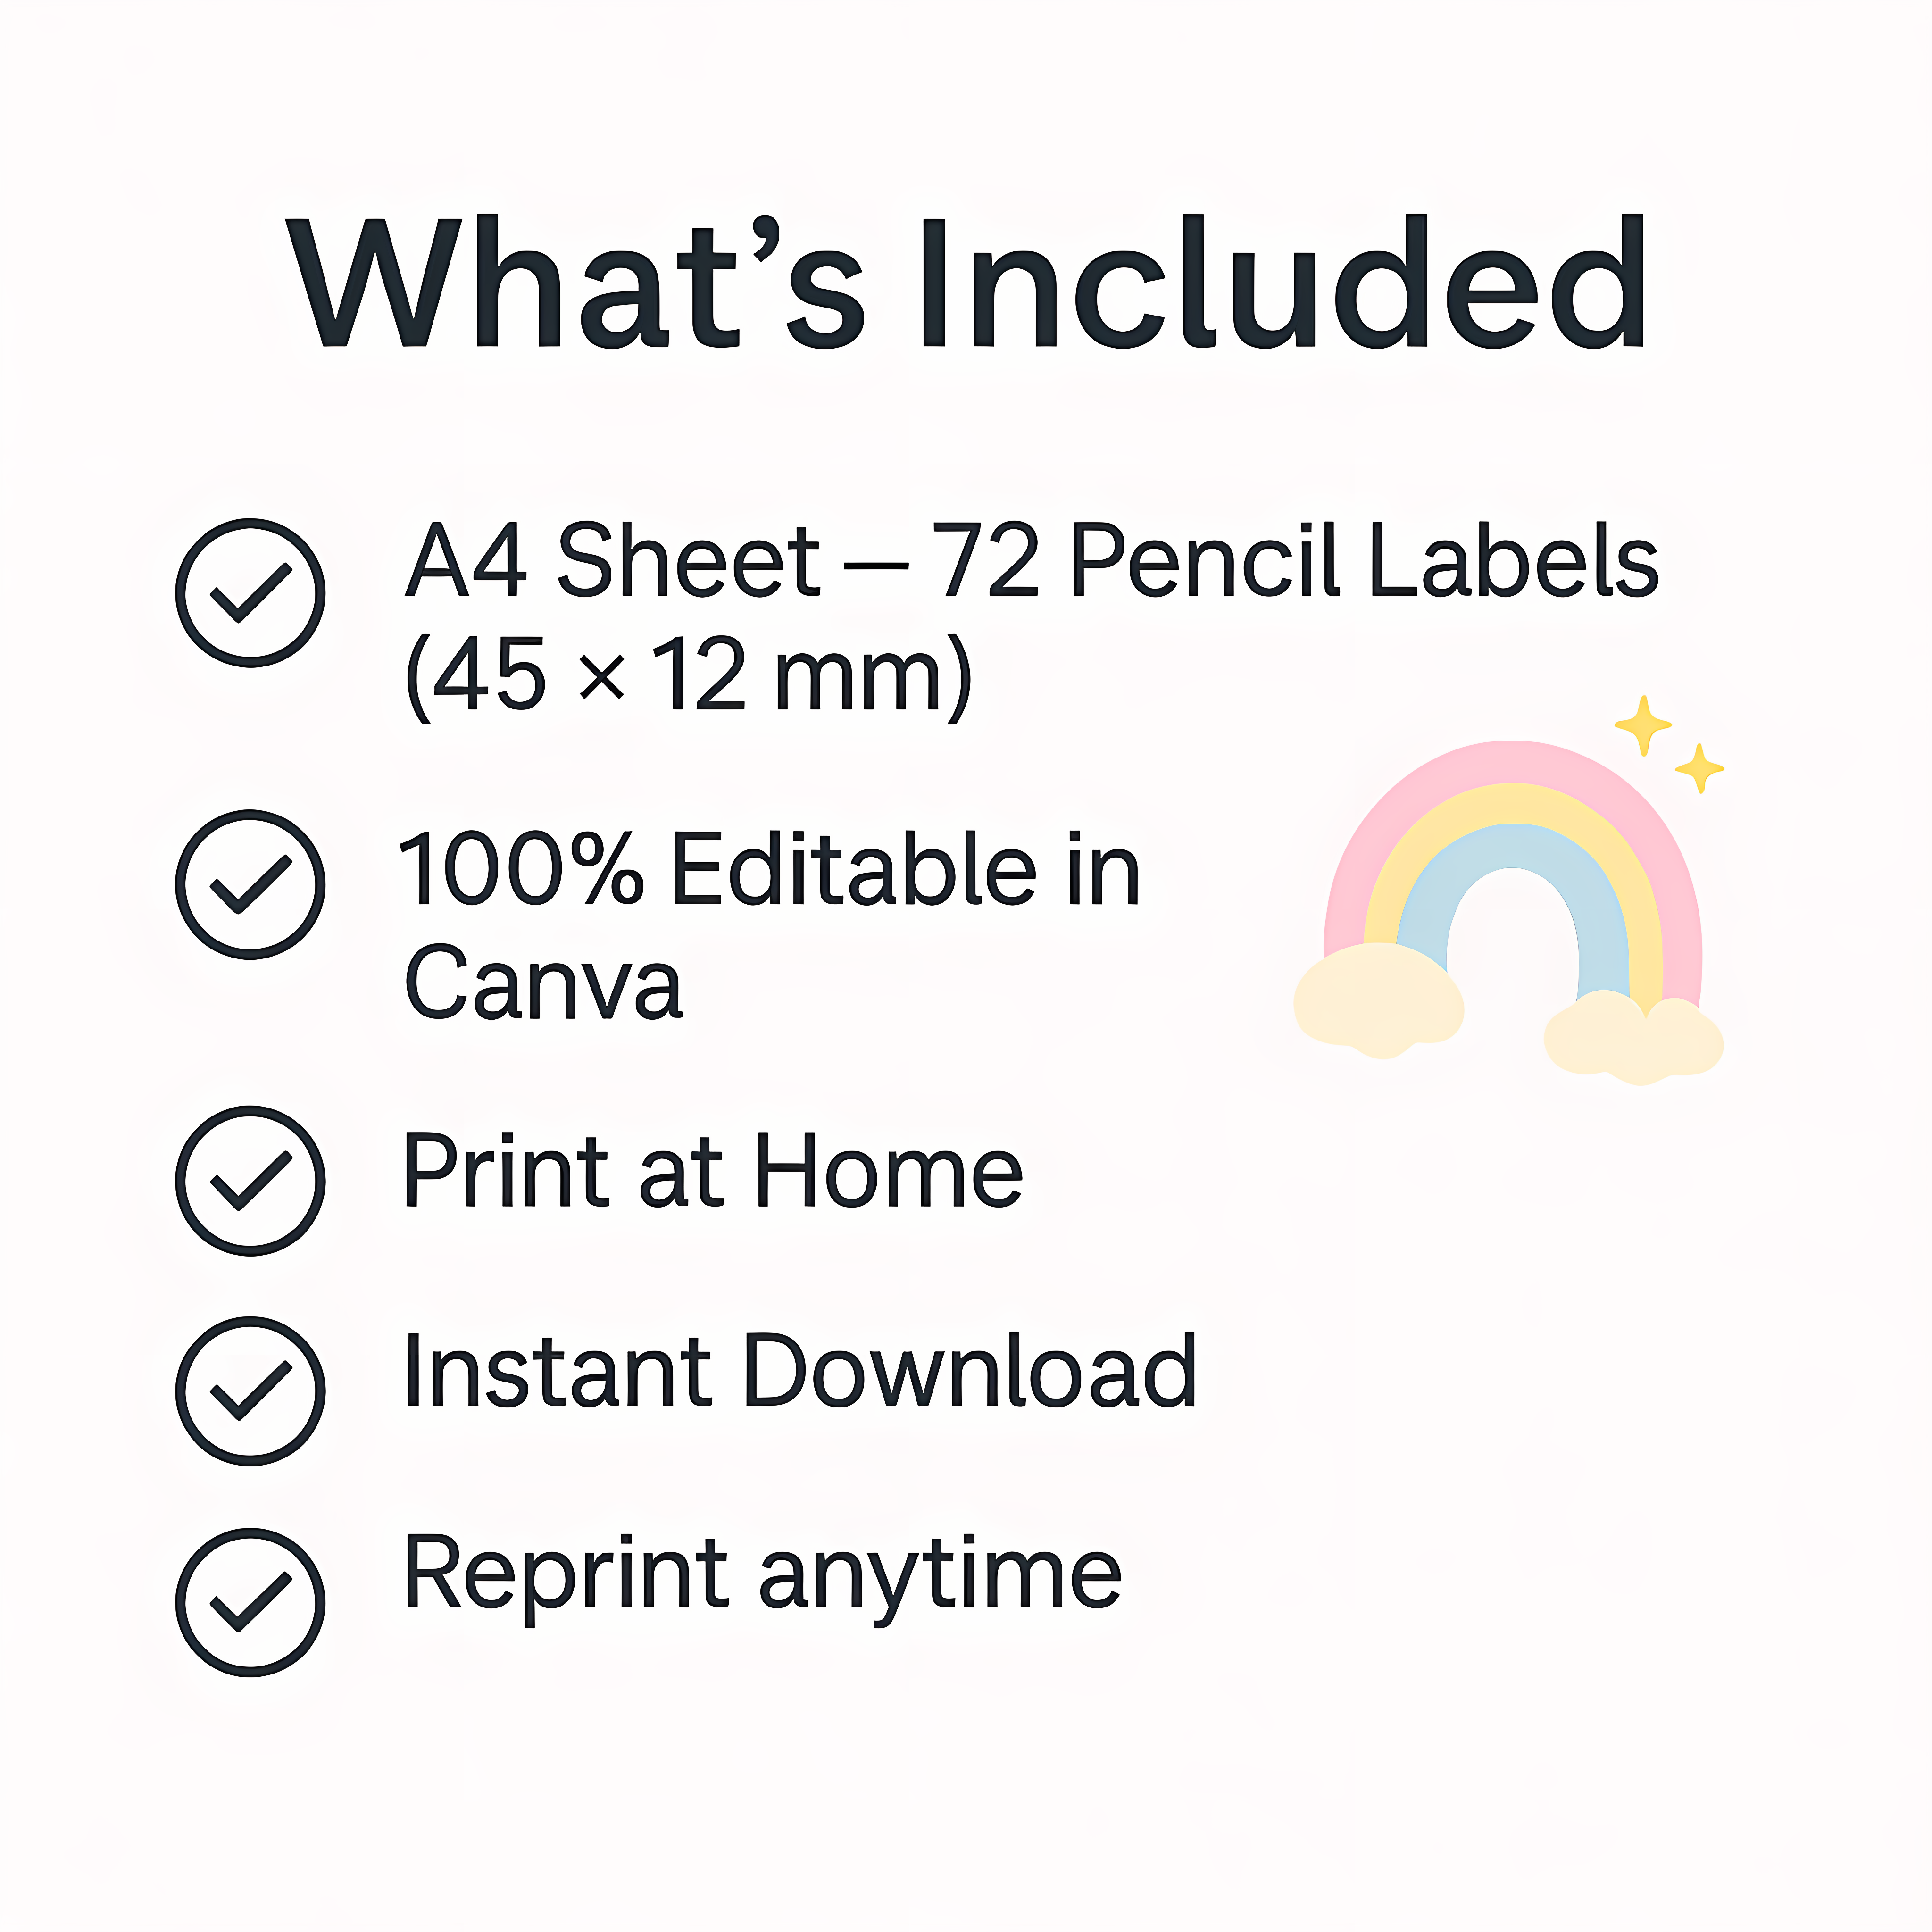Click the "What's Included" heading

click(966, 284)
